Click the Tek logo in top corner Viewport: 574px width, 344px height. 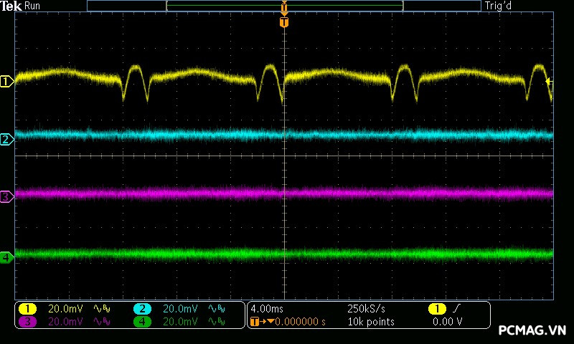tap(12, 6)
